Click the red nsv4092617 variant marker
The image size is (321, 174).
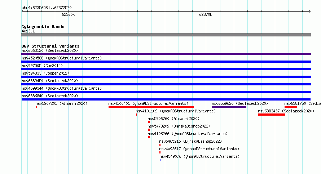click(x=160, y=152)
